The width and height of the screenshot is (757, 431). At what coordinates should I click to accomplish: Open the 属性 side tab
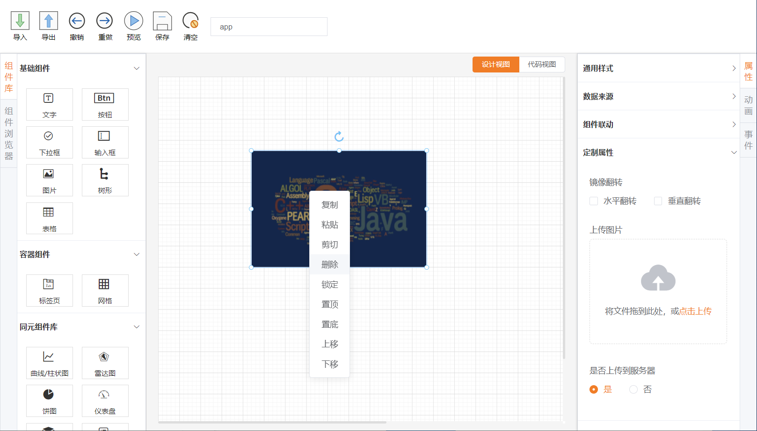click(x=749, y=72)
